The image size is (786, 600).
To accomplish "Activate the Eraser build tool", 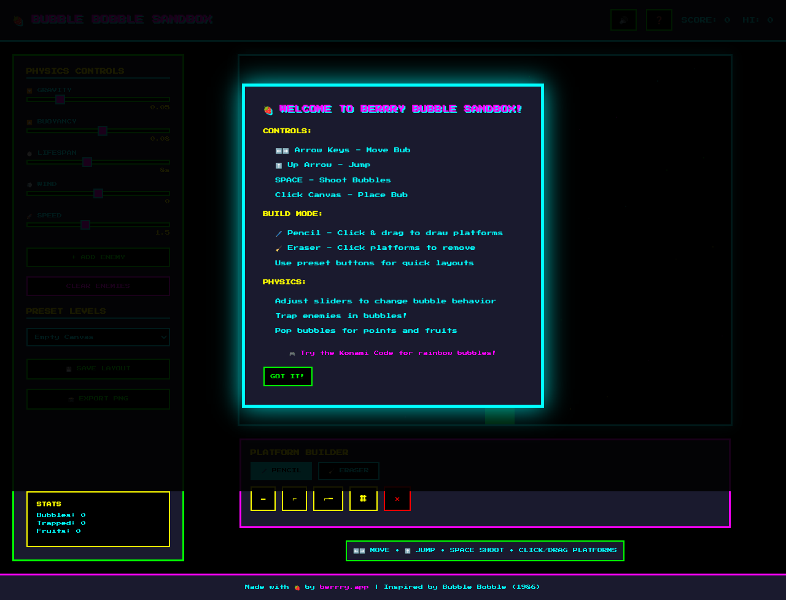I will [x=349, y=471].
